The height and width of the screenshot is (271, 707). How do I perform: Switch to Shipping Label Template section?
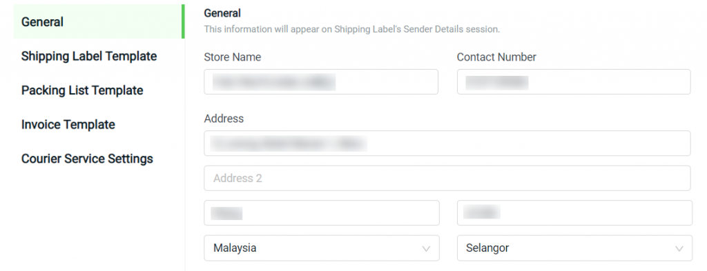pyautogui.click(x=89, y=57)
